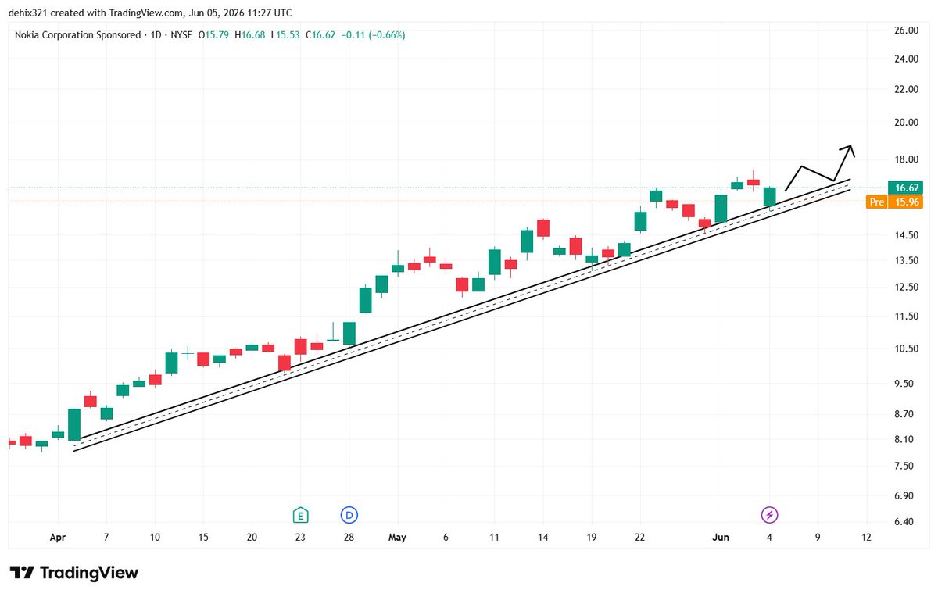This screenshot has height=597, width=938.
Task: Click the 9.50 price axis label
Action: click(x=905, y=384)
